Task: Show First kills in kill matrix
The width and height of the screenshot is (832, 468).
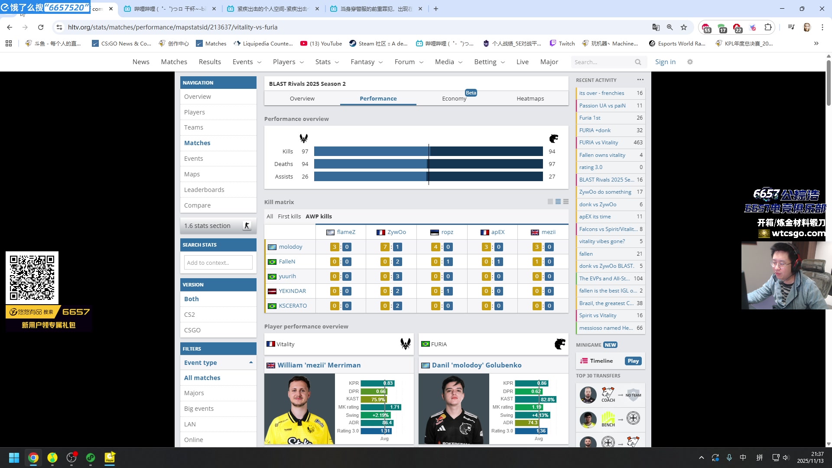Action: (289, 216)
